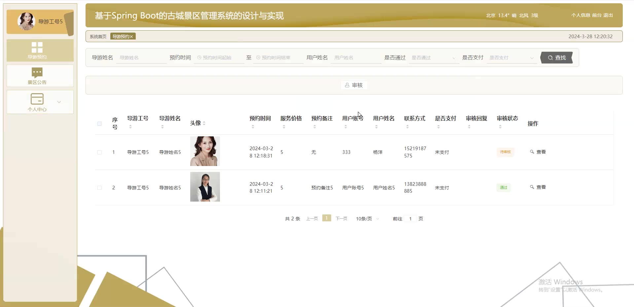Expand the 个人中心 submenu chevron

59,102
